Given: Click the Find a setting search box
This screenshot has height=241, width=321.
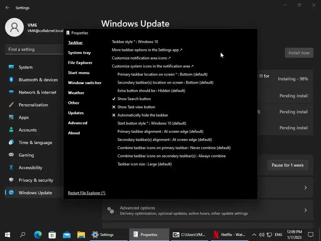Looking at the screenshot, I should 34,49.
